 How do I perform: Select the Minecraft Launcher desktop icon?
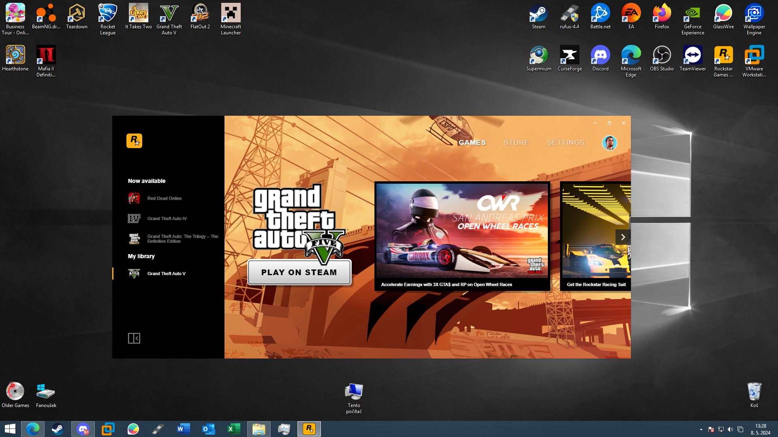231,19
